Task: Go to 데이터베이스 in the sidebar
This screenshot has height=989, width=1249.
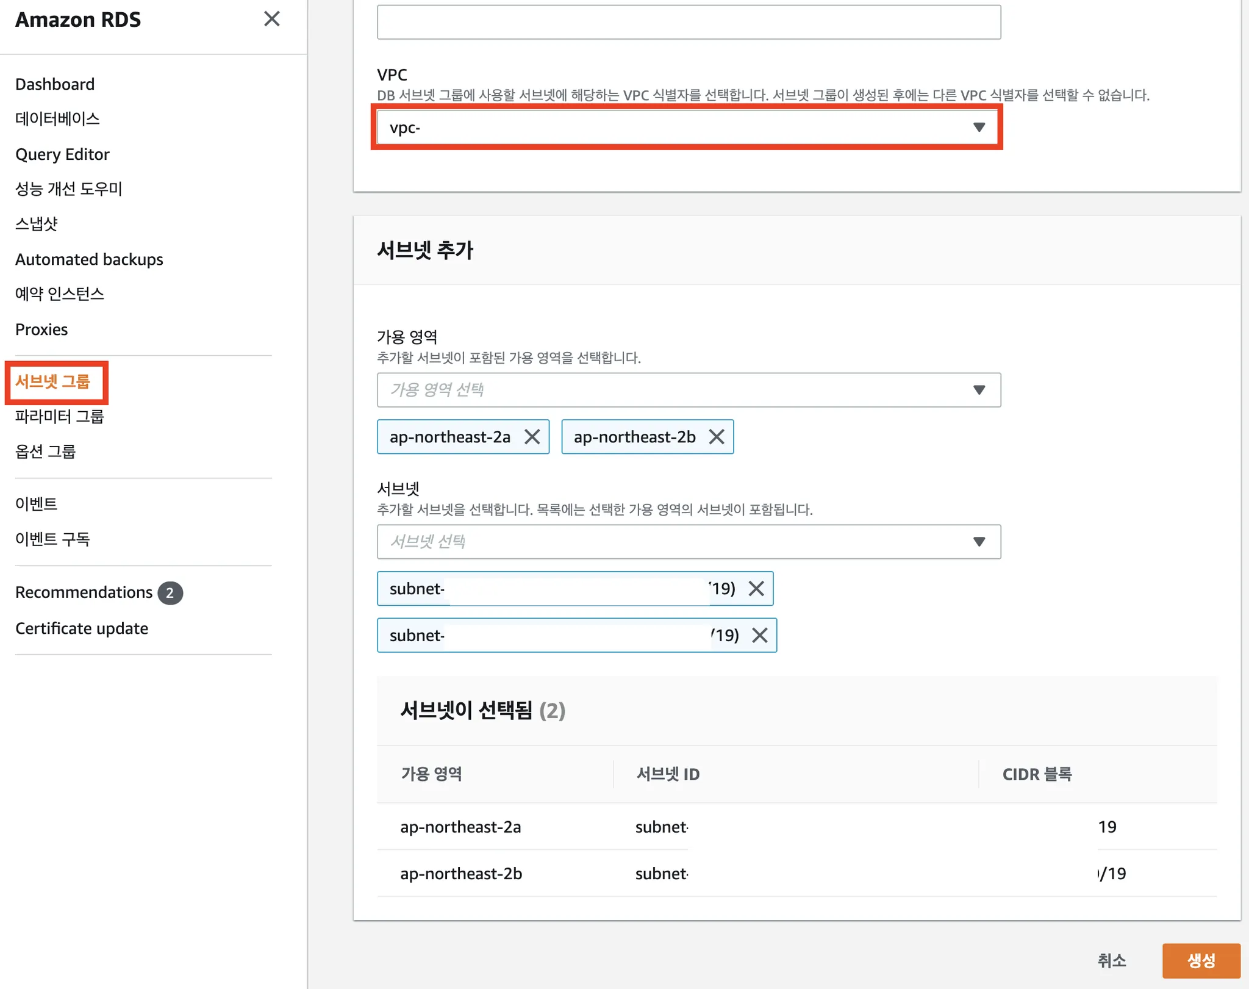Action: click(57, 119)
